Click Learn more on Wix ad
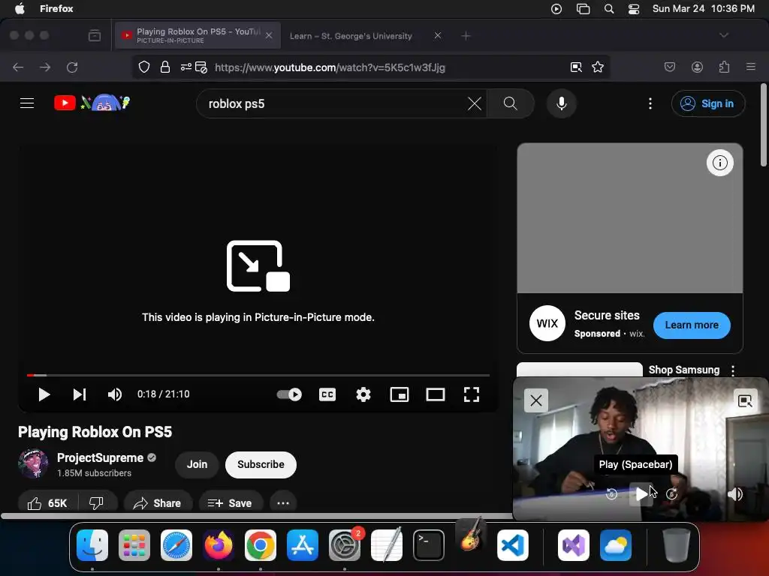The image size is (769, 576). [x=692, y=325]
